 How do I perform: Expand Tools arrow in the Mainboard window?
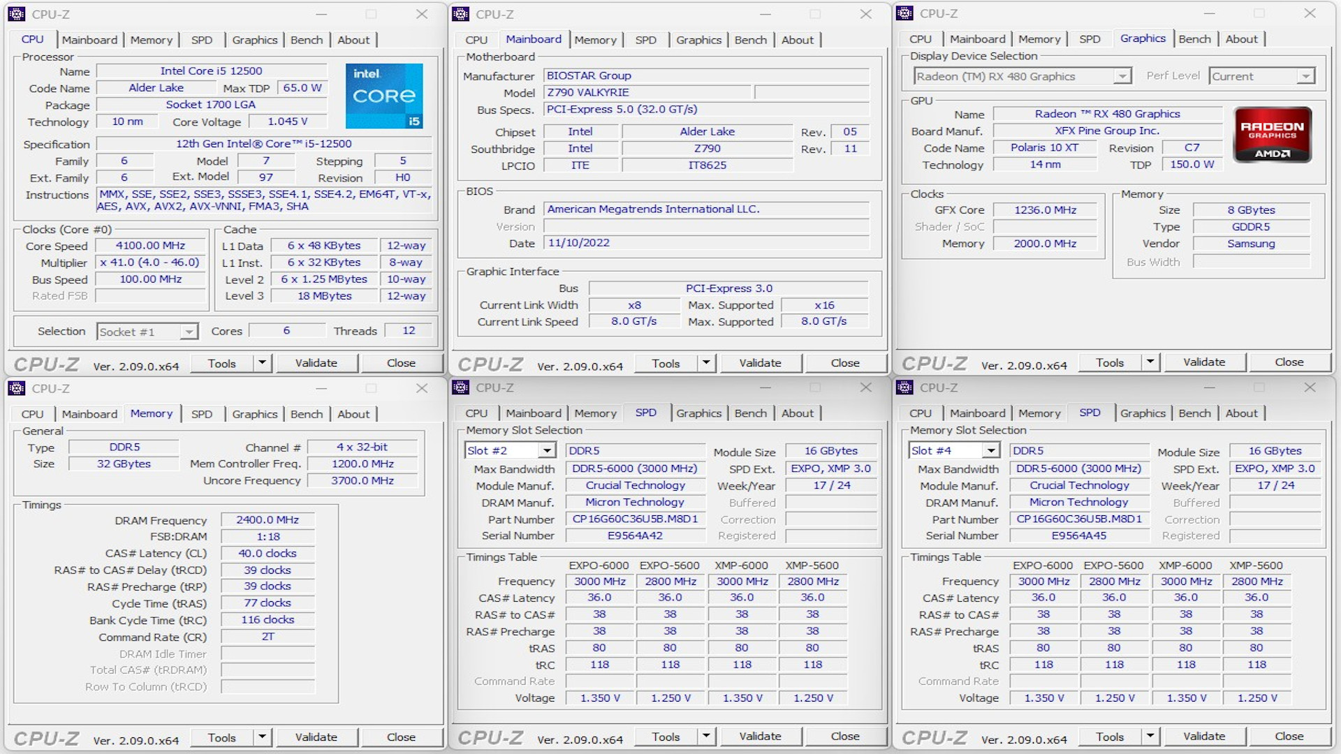[x=706, y=363]
